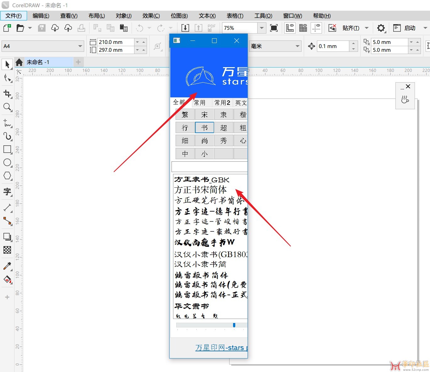Expand the 贴齐 snap-to dropdown arrow
Screen dimensions: 430x372
click(367, 28)
